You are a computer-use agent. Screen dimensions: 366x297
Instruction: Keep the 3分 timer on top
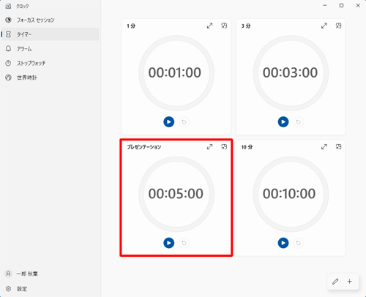tap(338, 26)
